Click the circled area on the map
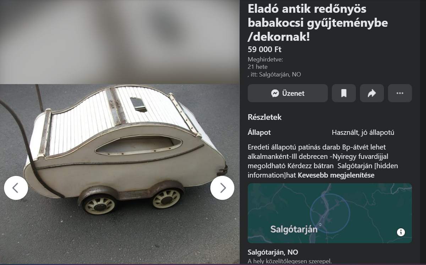This screenshot has height=265, width=426. tap(330, 213)
